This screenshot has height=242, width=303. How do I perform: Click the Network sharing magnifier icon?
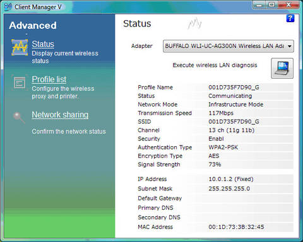(x=19, y=117)
